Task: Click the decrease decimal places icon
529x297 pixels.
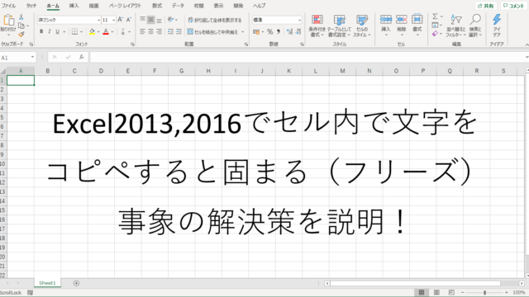Action: [x=298, y=31]
